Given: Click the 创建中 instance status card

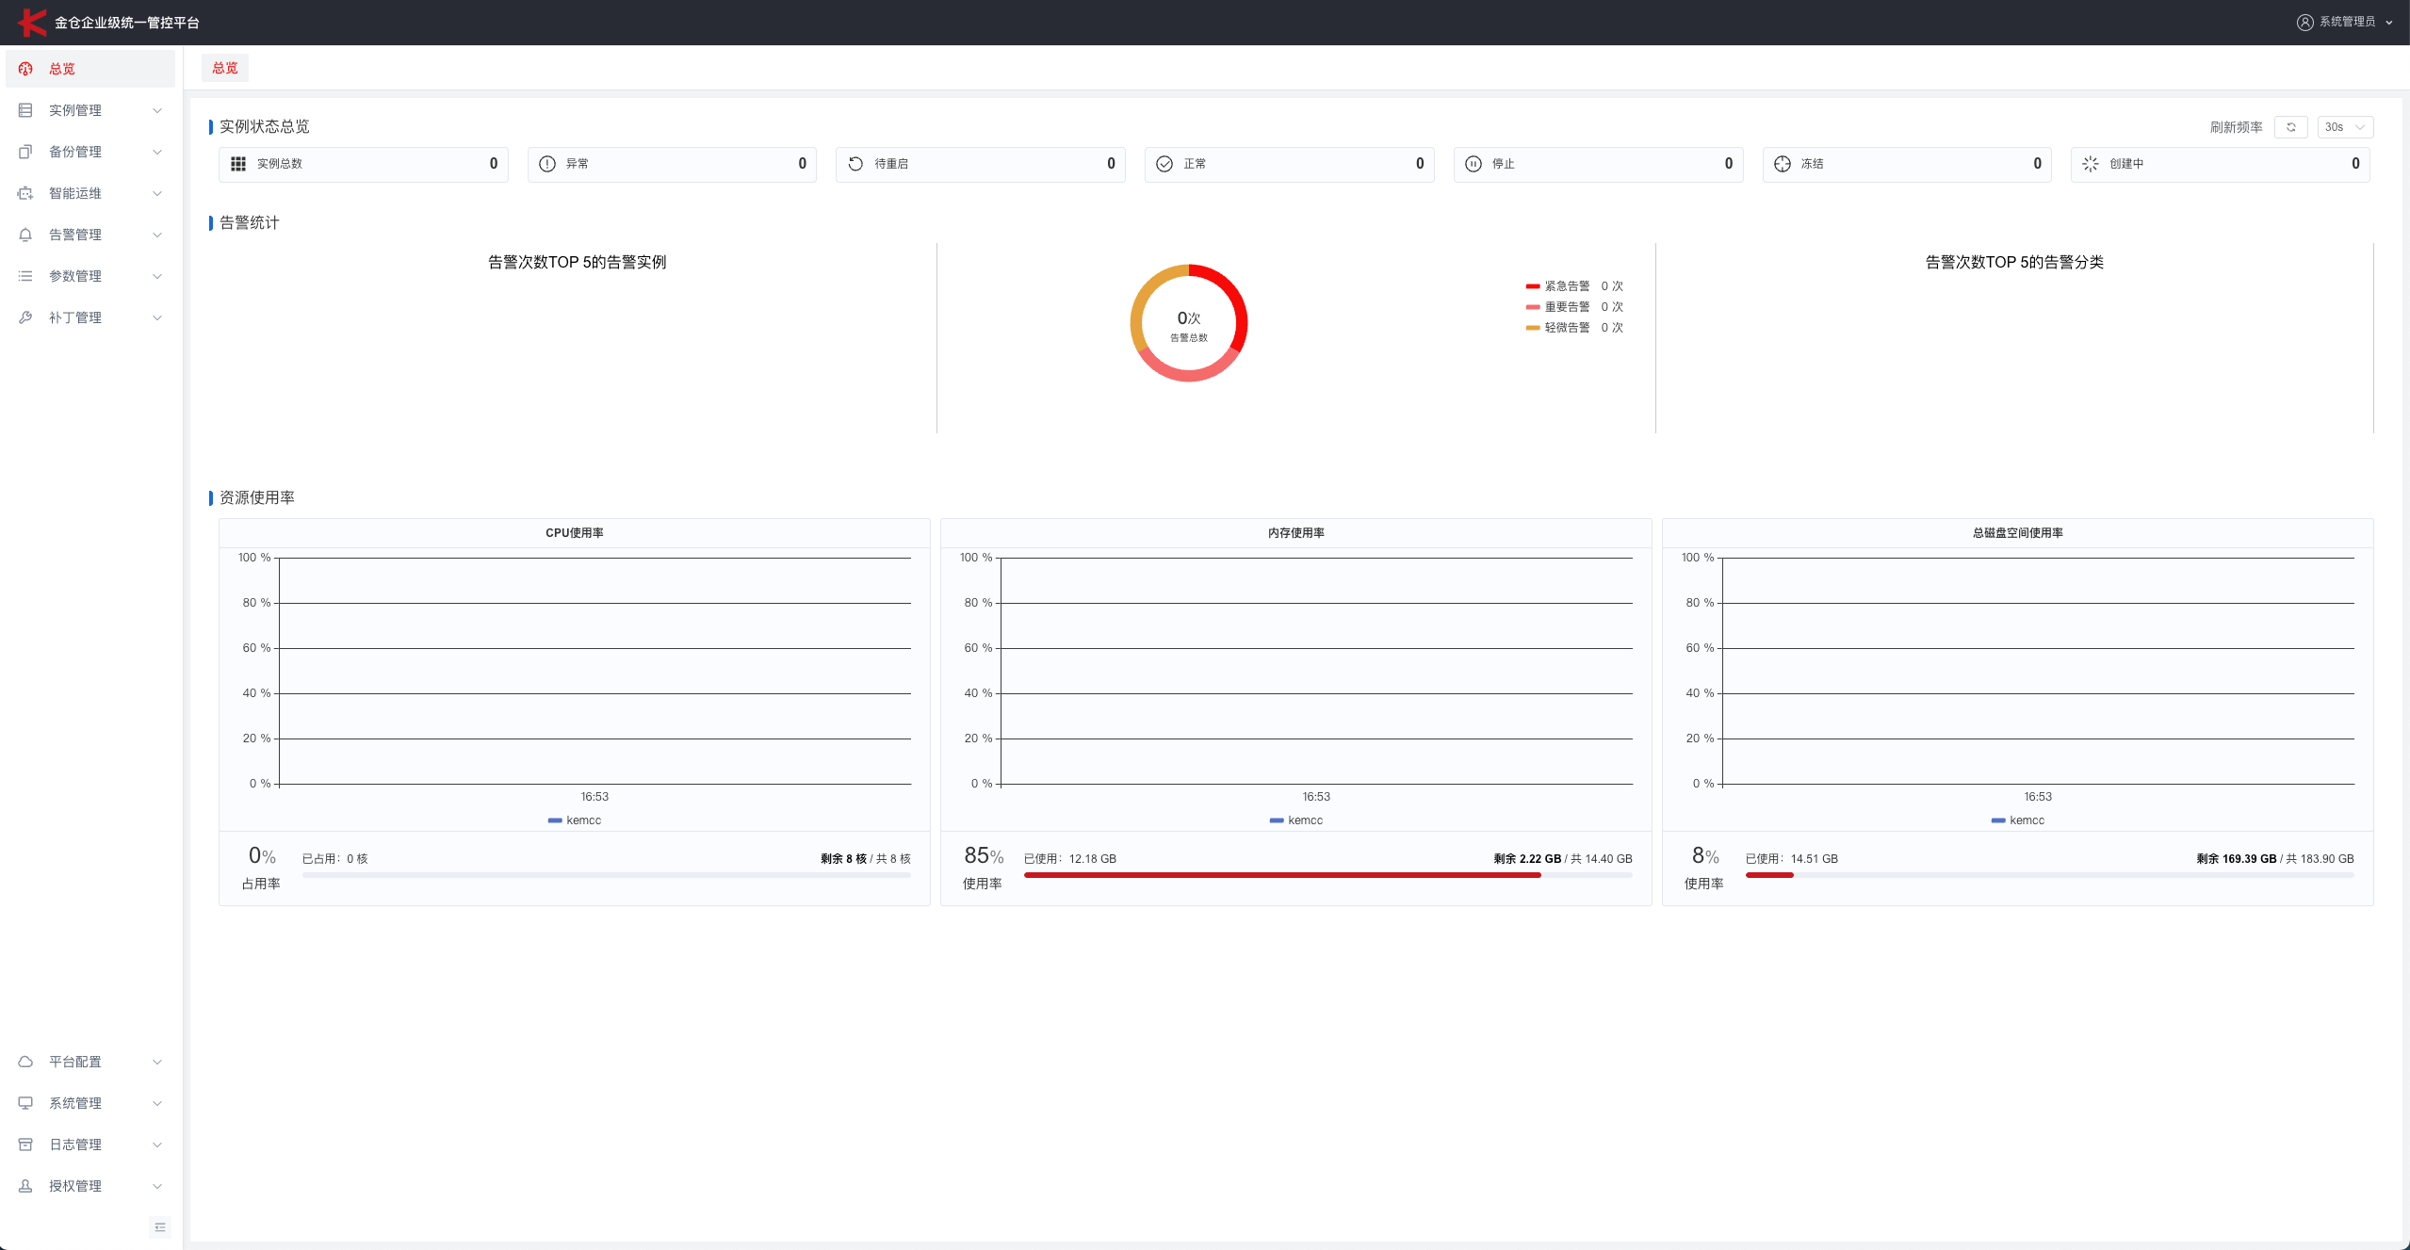Looking at the screenshot, I should [2219, 164].
